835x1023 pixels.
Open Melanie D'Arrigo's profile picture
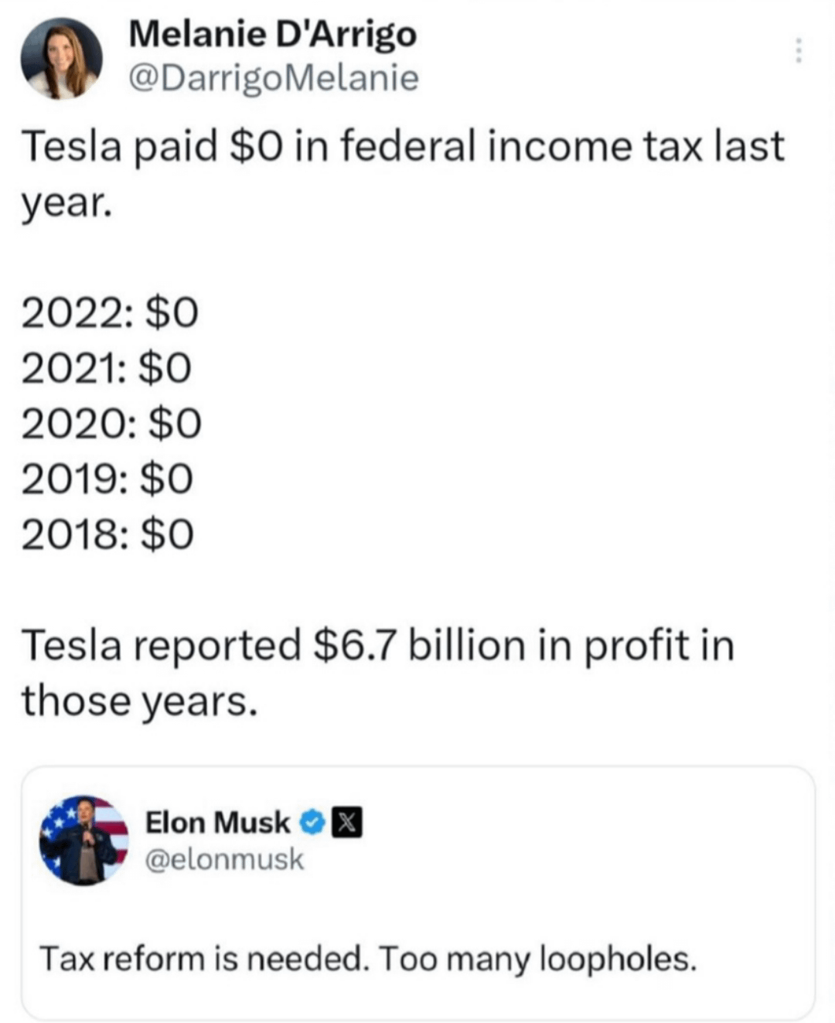tap(62, 58)
